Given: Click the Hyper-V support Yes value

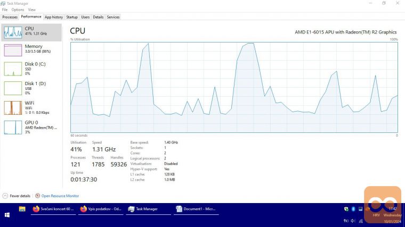Looking at the screenshot, I should tap(167, 169).
